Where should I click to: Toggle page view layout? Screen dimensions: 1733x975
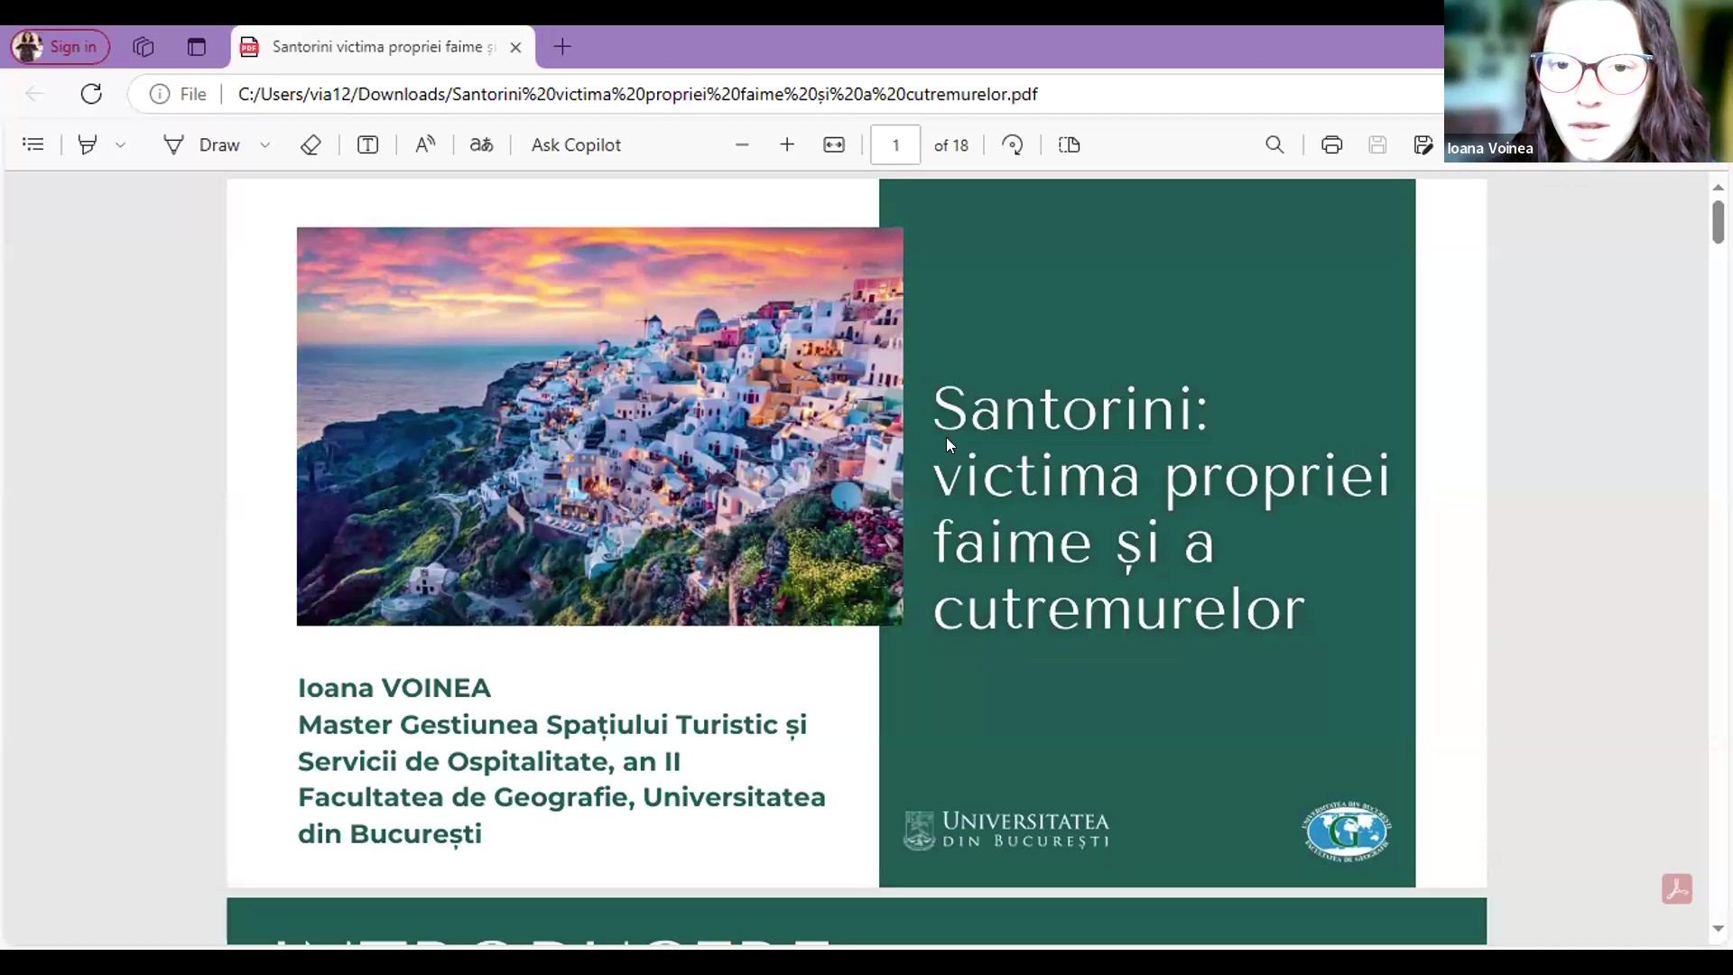click(1070, 144)
